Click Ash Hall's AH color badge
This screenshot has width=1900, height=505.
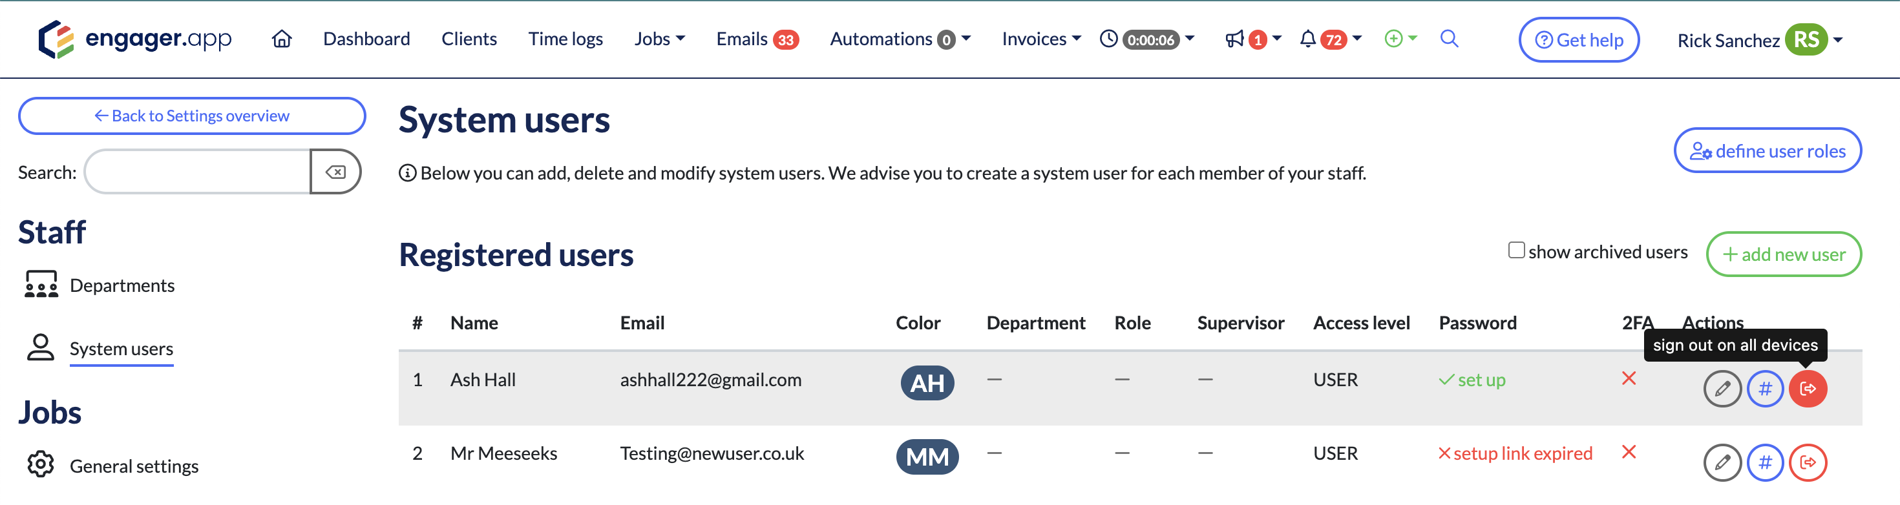pos(927,382)
